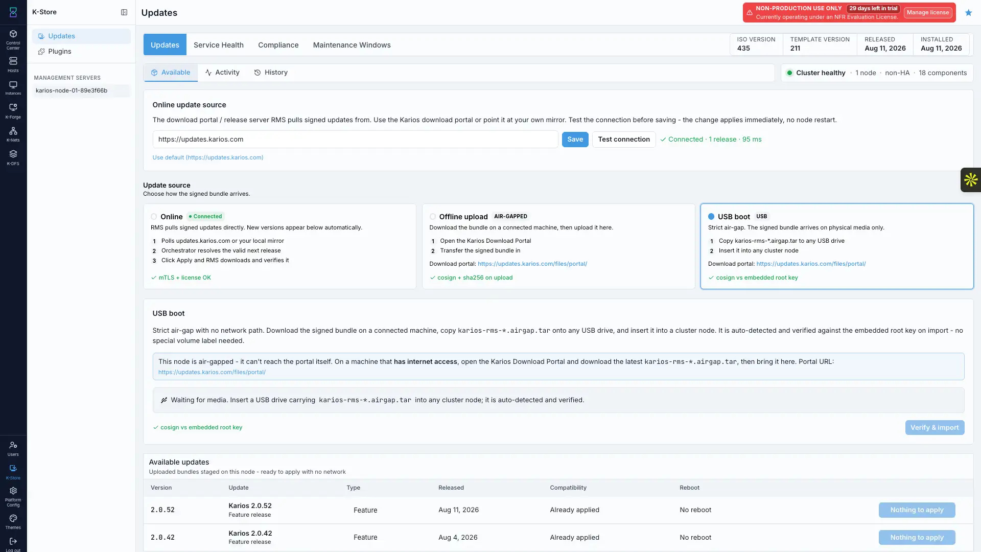Switch to the Updates main tab
981x552 pixels.
(165, 45)
